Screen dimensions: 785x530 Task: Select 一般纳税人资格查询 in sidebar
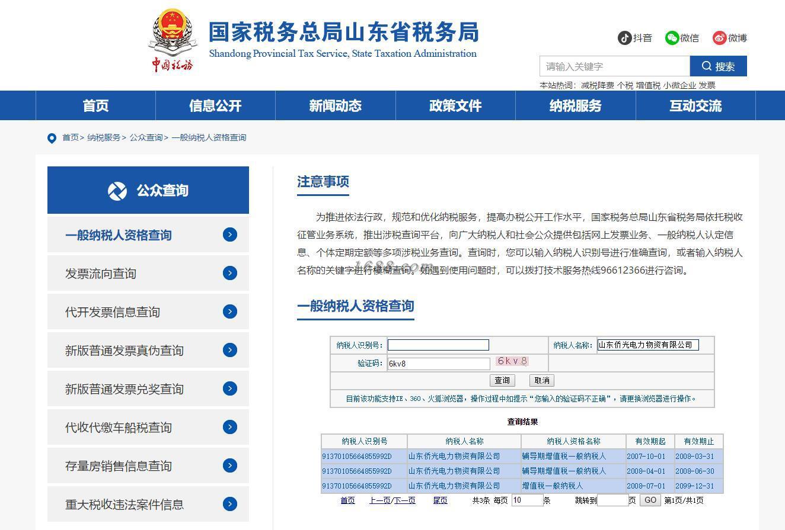(148, 235)
